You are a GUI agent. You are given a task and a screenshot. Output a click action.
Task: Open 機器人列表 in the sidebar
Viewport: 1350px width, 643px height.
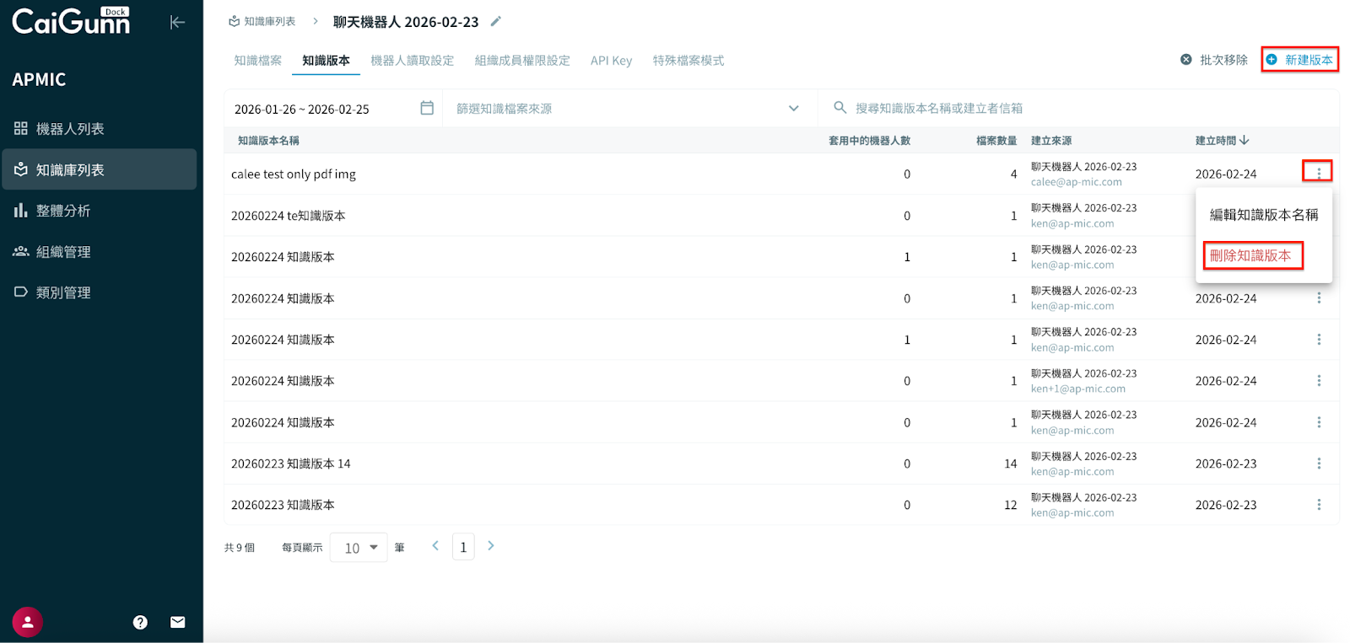pos(70,129)
